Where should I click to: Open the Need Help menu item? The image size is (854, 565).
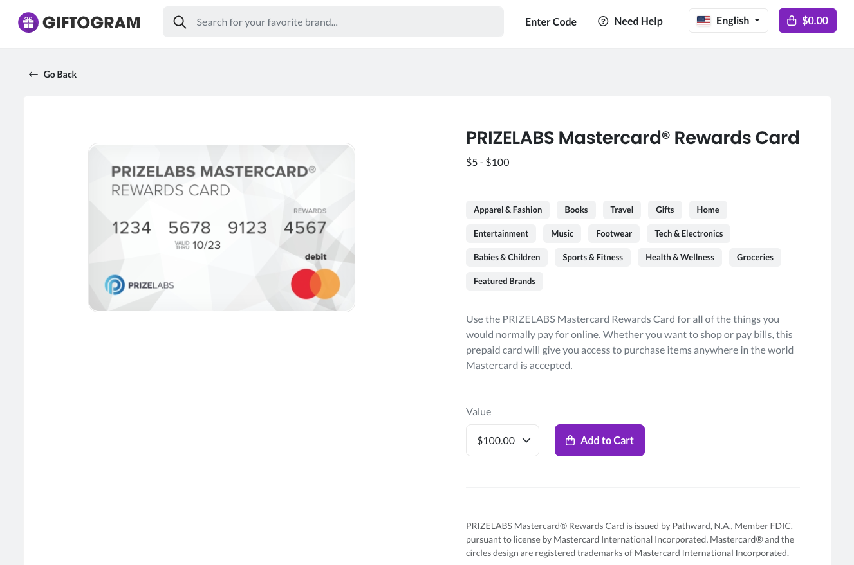click(638, 22)
